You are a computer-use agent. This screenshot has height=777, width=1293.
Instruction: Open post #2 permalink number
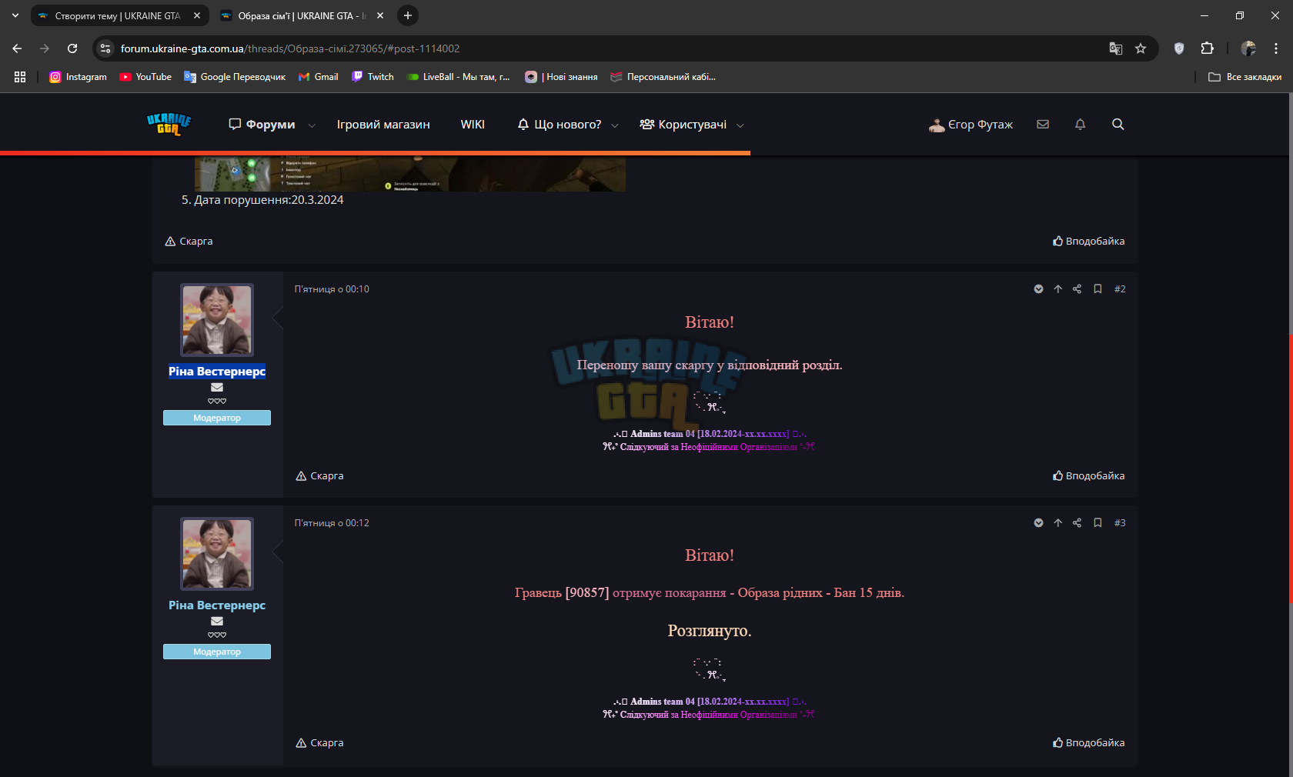(1120, 289)
